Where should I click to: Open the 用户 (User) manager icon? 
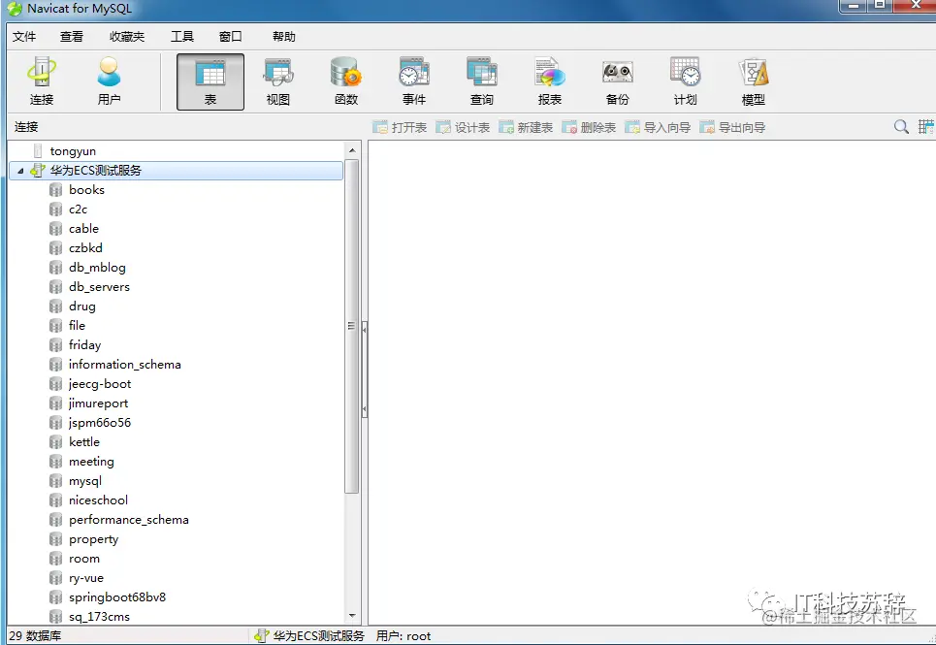point(109,81)
